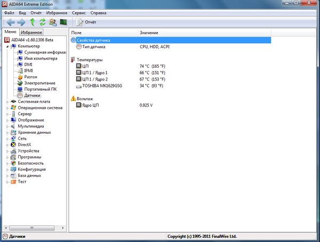The width and height of the screenshot is (320, 242).
Task: Click the Разгон flame icon
Action: pos(20,77)
